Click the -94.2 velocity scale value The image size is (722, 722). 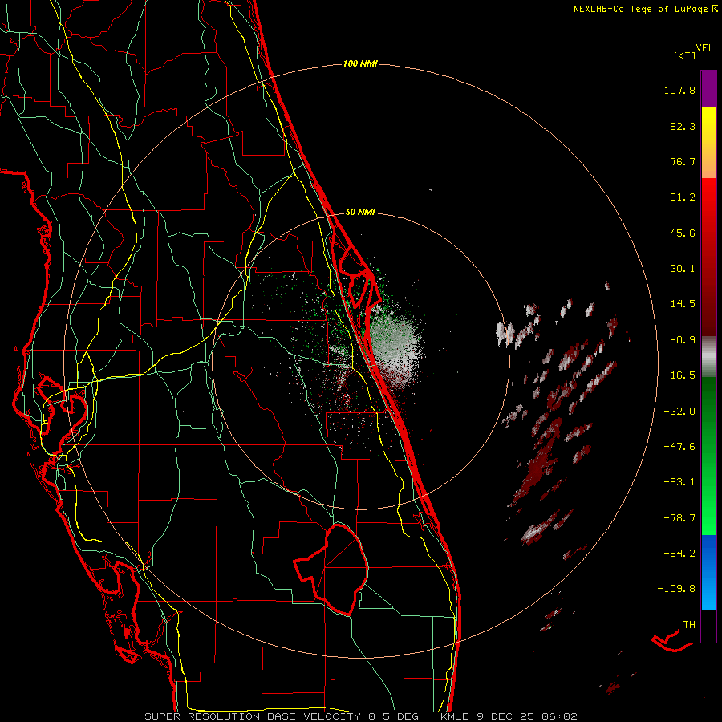679,553
